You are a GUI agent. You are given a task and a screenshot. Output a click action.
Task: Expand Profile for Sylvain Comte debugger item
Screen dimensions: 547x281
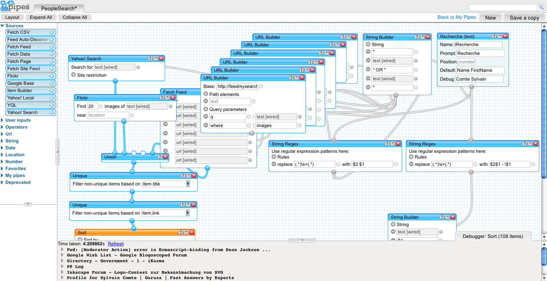pos(62,278)
